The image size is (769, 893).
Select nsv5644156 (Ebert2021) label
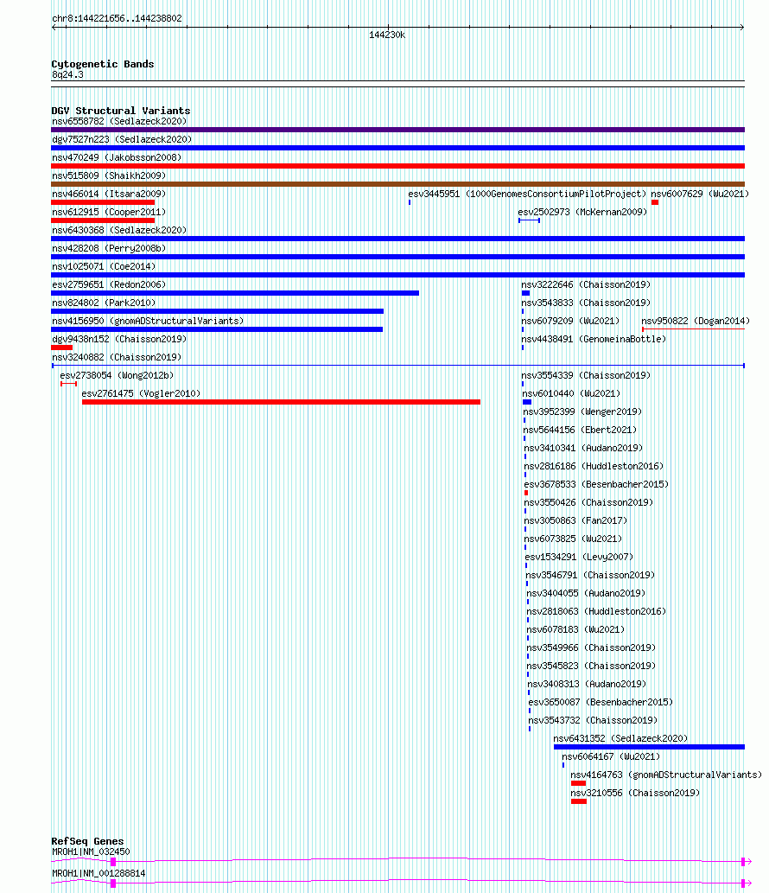580,431
